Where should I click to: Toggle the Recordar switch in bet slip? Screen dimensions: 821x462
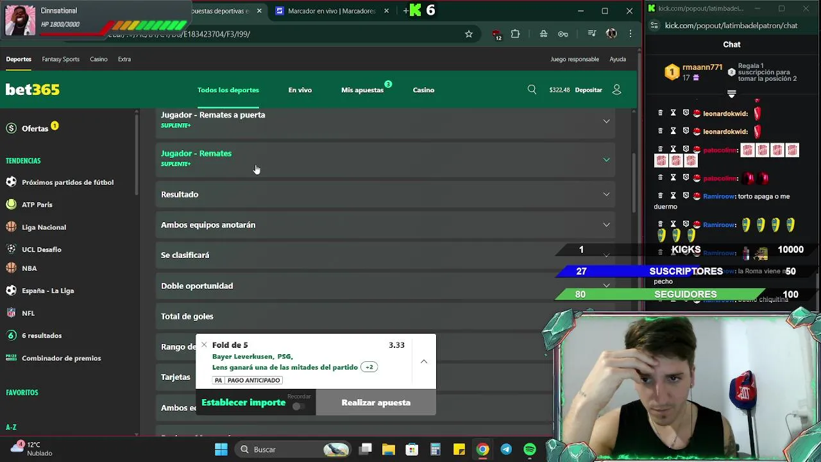(x=298, y=406)
